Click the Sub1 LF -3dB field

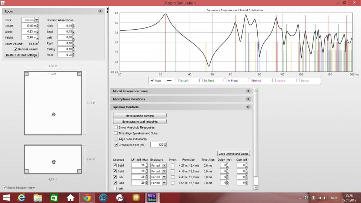click(138, 165)
